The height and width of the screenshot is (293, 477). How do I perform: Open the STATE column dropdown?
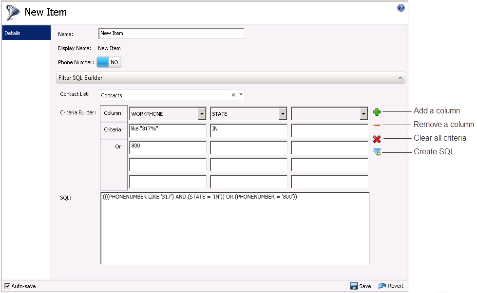(x=283, y=114)
